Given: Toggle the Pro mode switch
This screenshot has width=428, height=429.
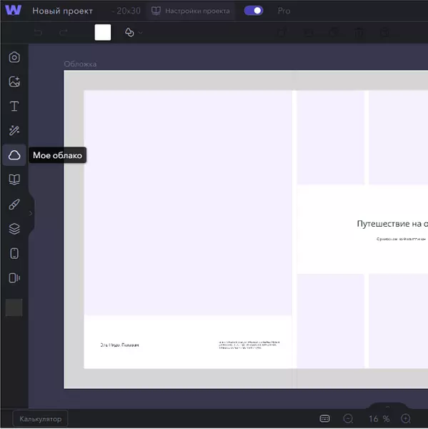Looking at the screenshot, I should coord(254,11).
